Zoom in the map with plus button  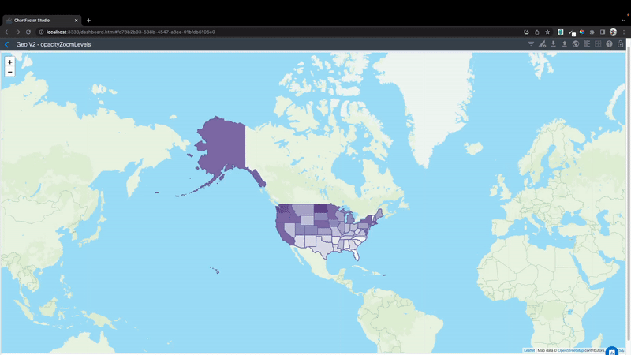tap(9, 62)
